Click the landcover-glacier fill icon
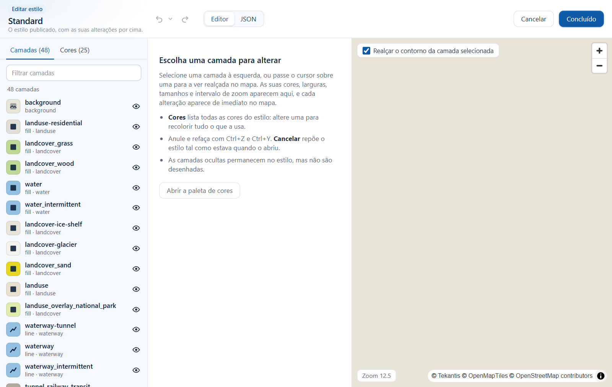Screen dimensions: 612x387 pos(13,248)
